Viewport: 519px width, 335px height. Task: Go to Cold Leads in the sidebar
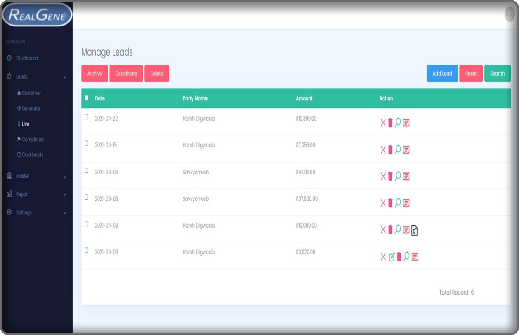32,155
